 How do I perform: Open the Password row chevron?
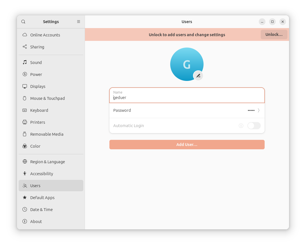259,110
